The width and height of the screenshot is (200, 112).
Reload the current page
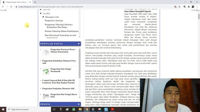point(11,7)
